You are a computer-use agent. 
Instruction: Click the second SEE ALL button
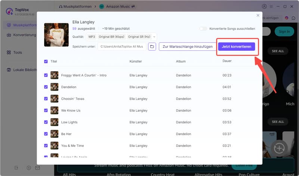pos(278,122)
